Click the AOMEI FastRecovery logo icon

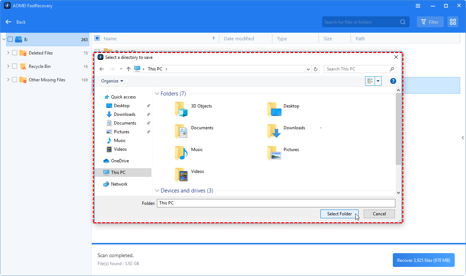pyautogui.click(x=7, y=5)
